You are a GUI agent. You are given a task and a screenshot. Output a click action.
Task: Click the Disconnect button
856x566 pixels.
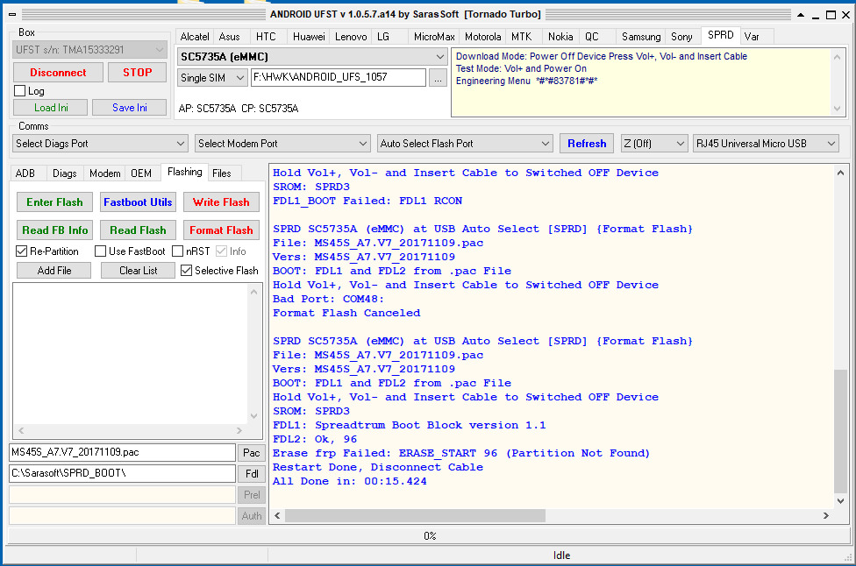click(58, 73)
